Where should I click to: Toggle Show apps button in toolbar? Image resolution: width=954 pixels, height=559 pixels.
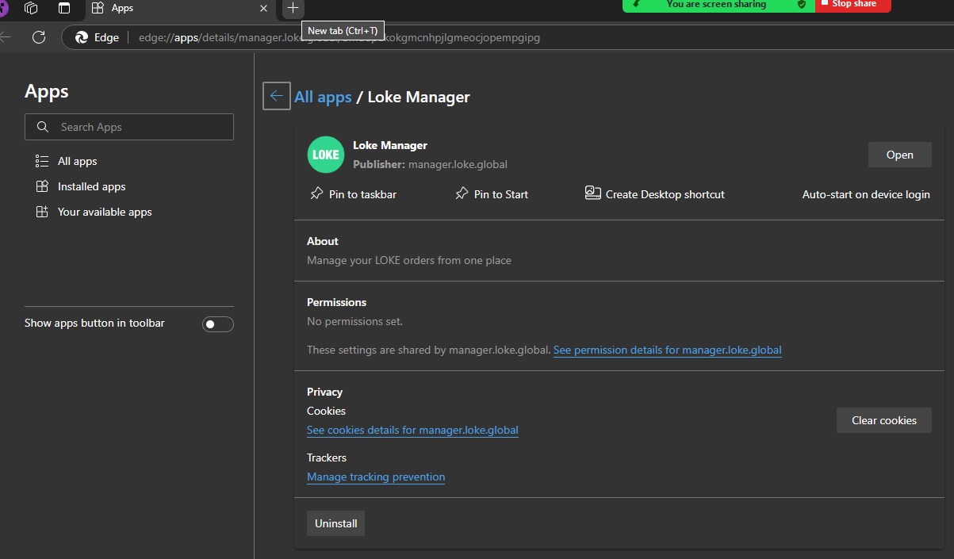[217, 324]
